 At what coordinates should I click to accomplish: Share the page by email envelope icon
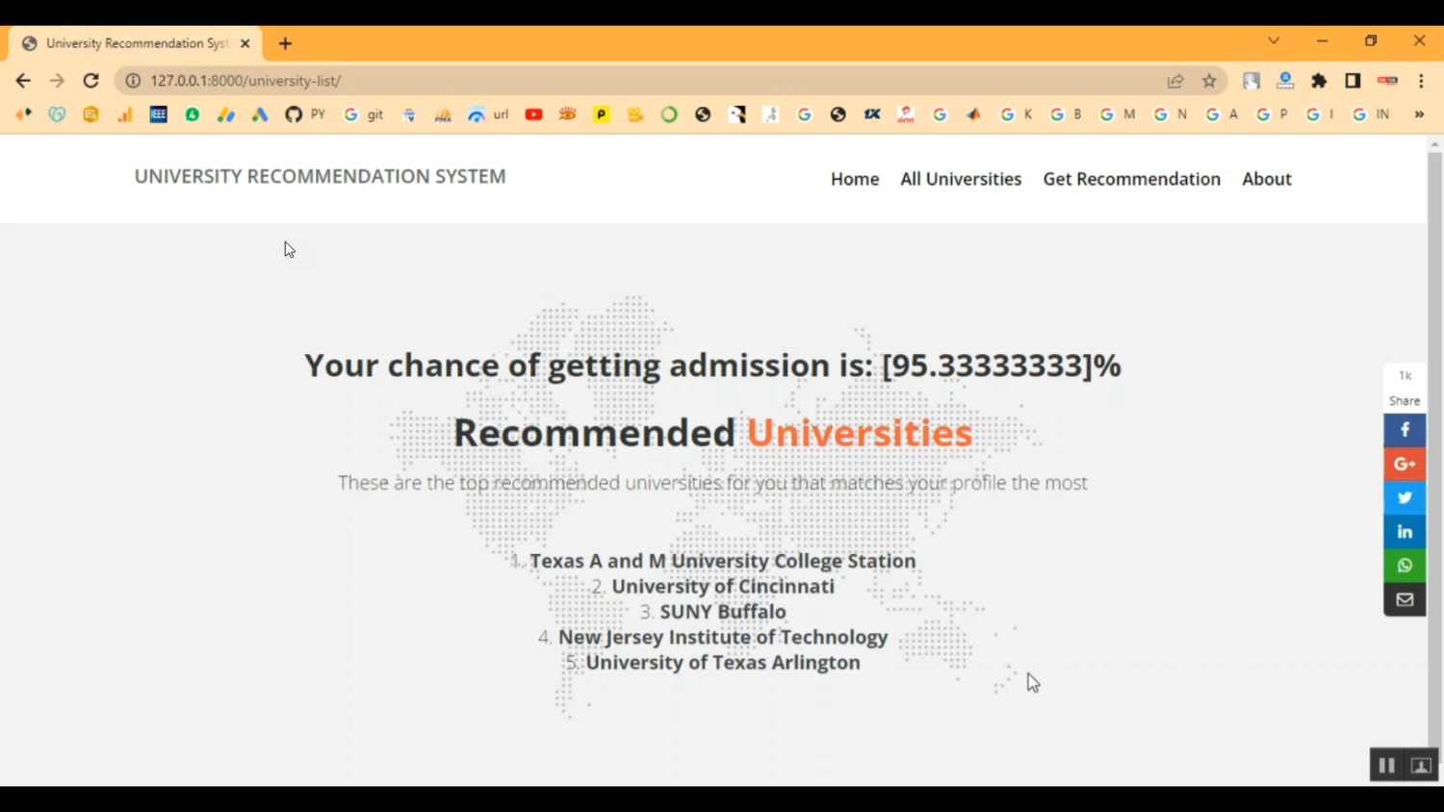coord(1405,599)
